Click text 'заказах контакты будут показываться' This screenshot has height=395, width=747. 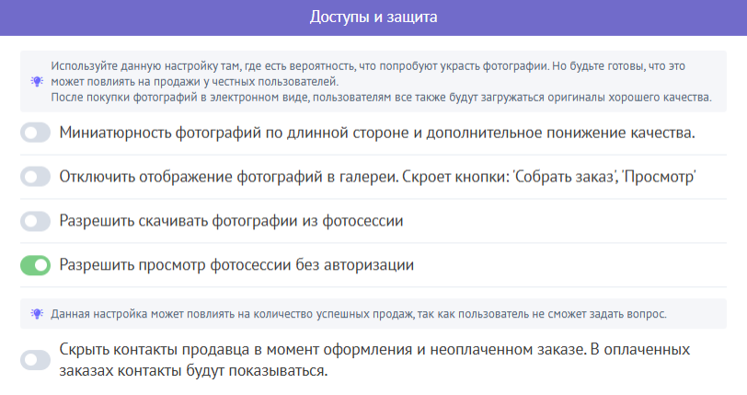[193, 372]
